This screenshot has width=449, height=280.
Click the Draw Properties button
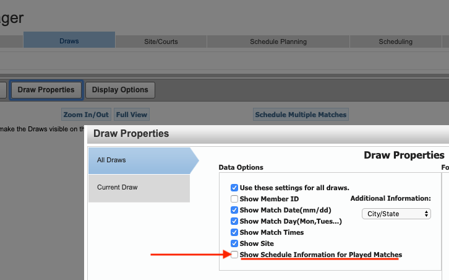(x=46, y=90)
